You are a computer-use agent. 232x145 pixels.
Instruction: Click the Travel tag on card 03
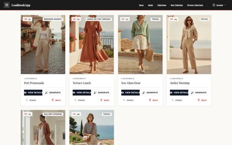(155, 19)
